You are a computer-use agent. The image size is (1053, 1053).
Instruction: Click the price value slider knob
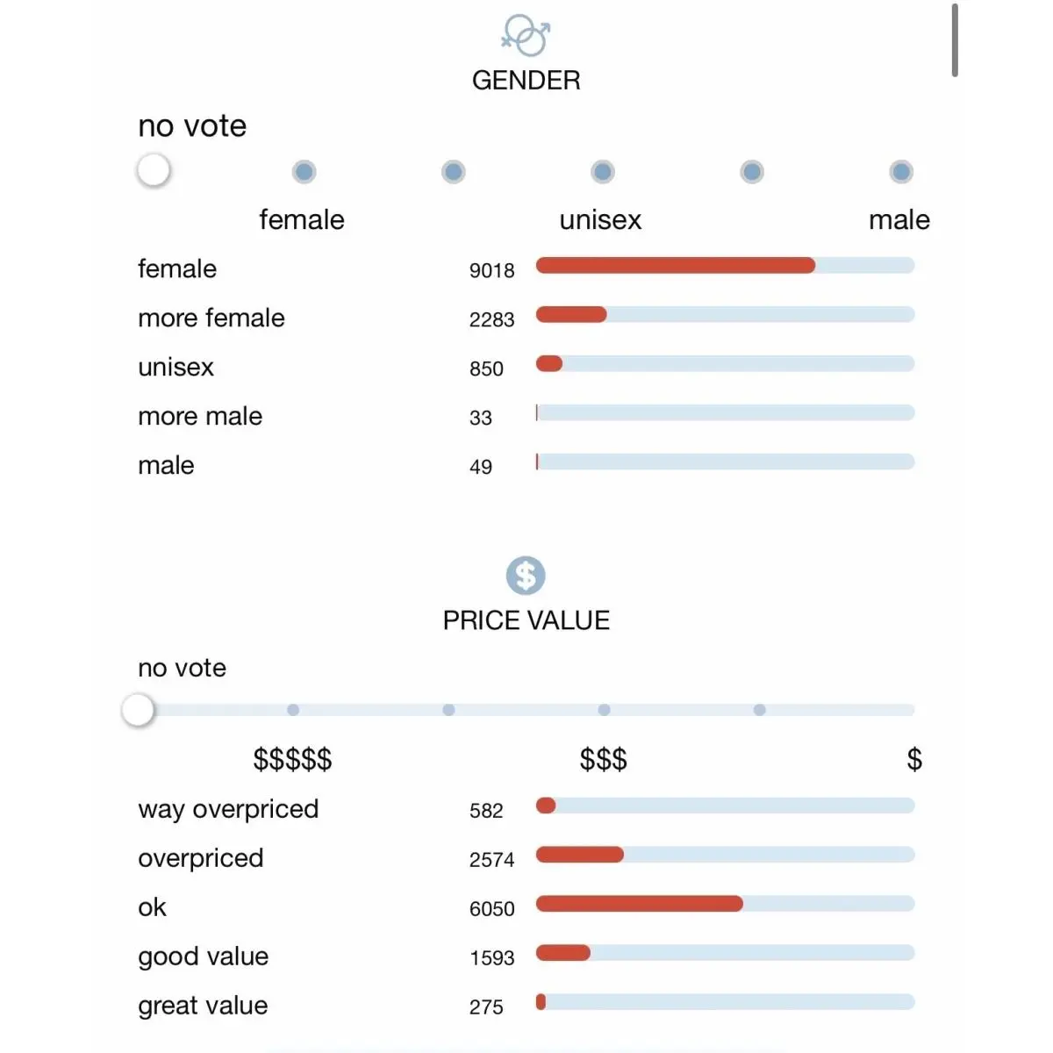(x=138, y=709)
